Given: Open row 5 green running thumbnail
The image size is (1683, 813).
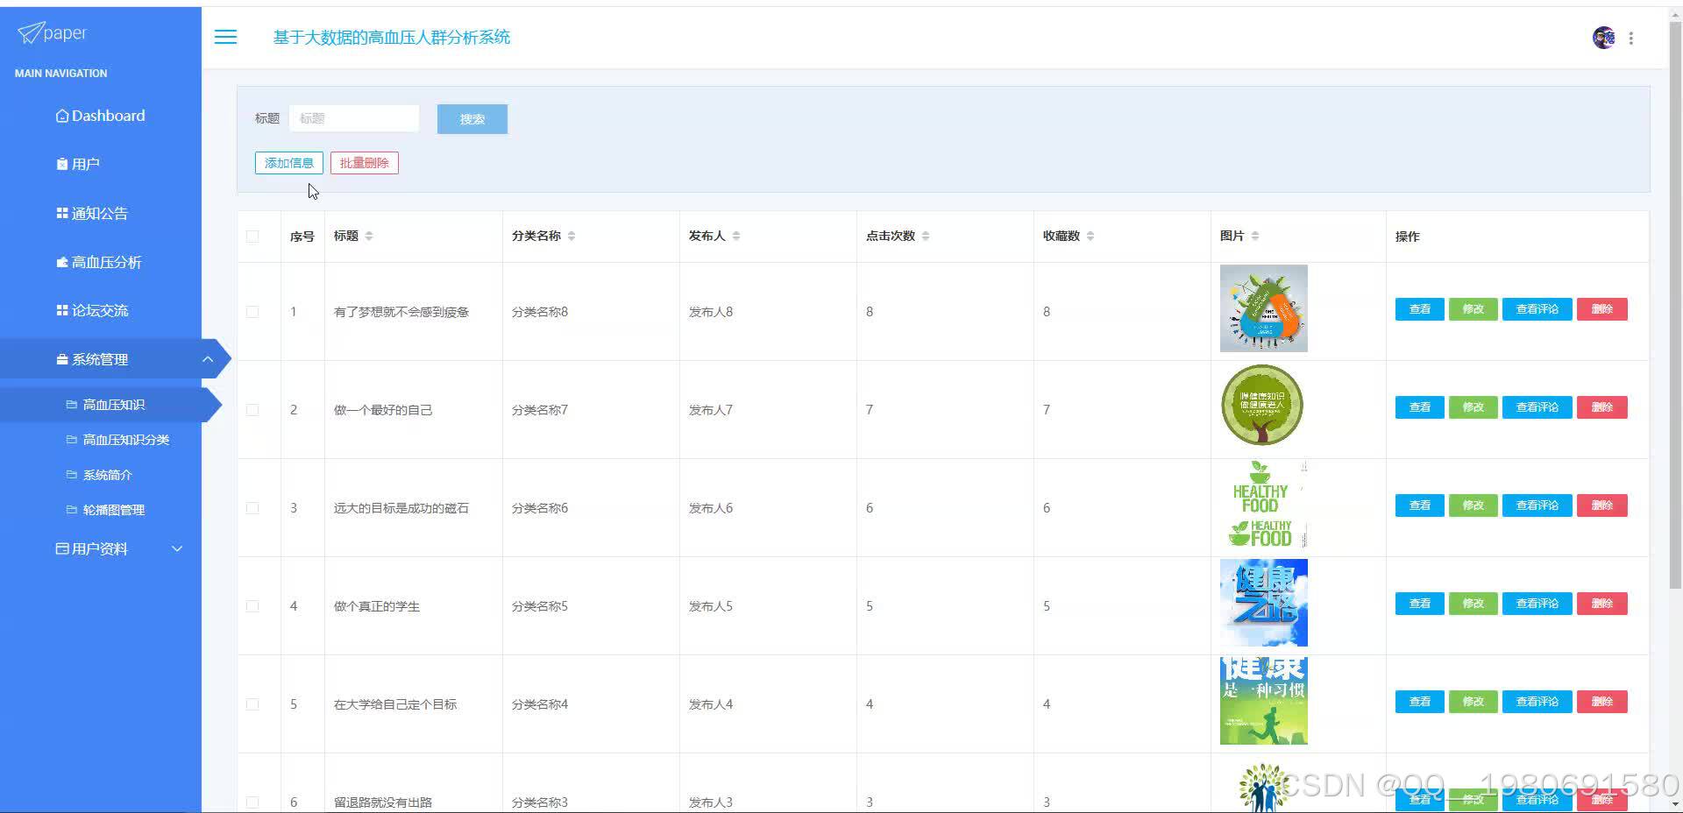Looking at the screenshot, I should click(1263, 701).
